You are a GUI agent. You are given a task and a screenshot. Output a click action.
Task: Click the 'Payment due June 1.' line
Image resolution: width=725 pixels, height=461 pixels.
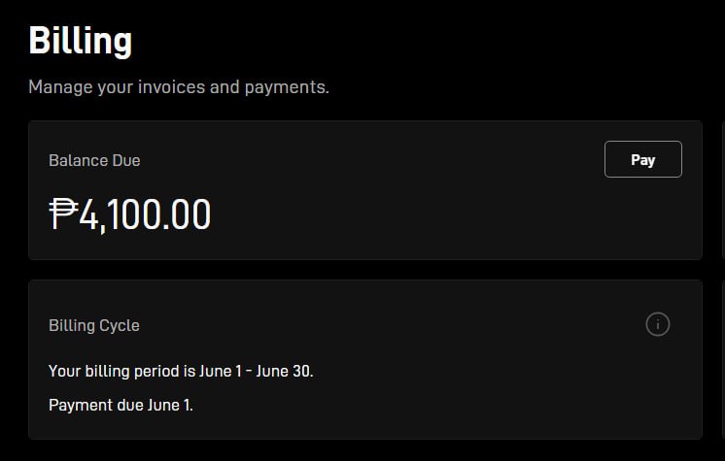[121, 405]
